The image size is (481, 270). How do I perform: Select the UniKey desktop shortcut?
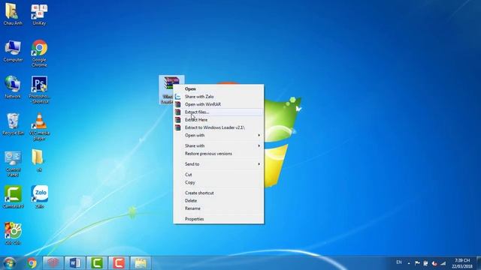[x=39, y=14]
